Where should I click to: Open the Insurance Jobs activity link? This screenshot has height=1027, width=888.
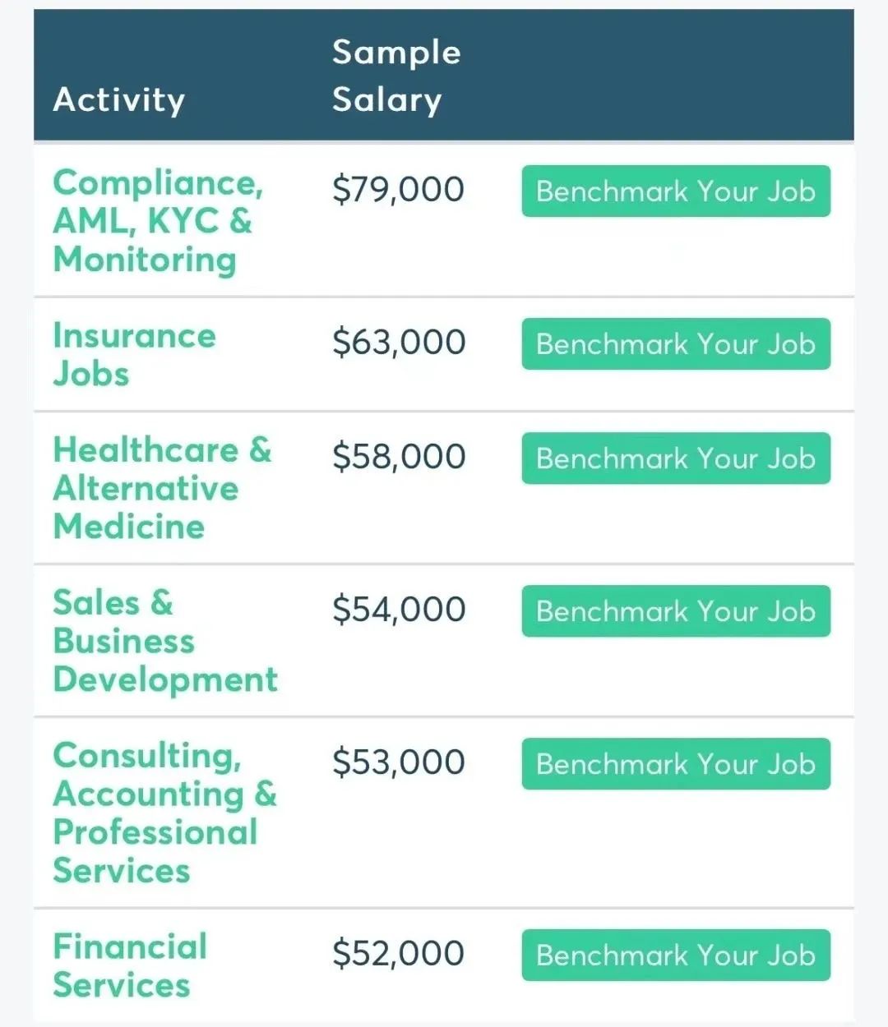(x=134, y=354)
